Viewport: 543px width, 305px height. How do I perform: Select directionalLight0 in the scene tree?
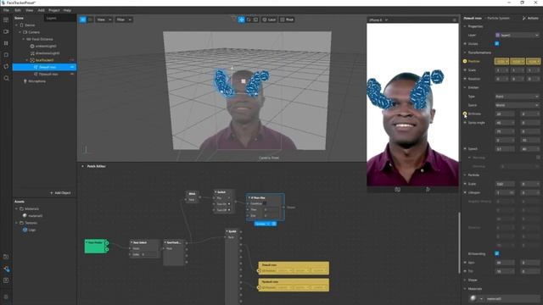click(48, 53)
